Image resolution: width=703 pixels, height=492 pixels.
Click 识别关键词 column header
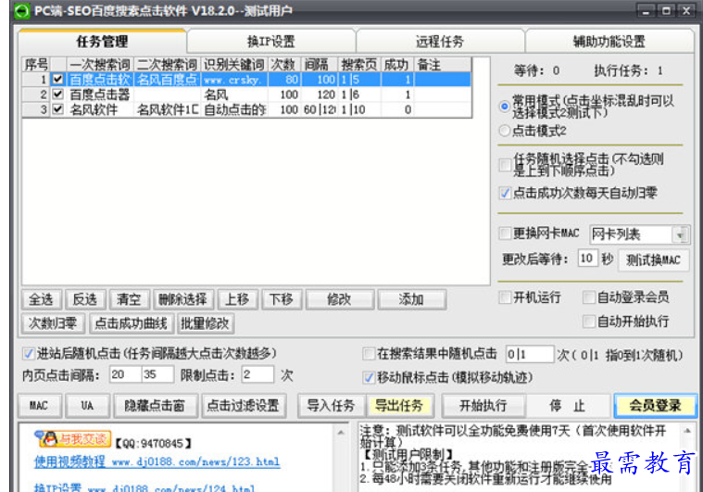pyautogui.click(x=234, y=65)
